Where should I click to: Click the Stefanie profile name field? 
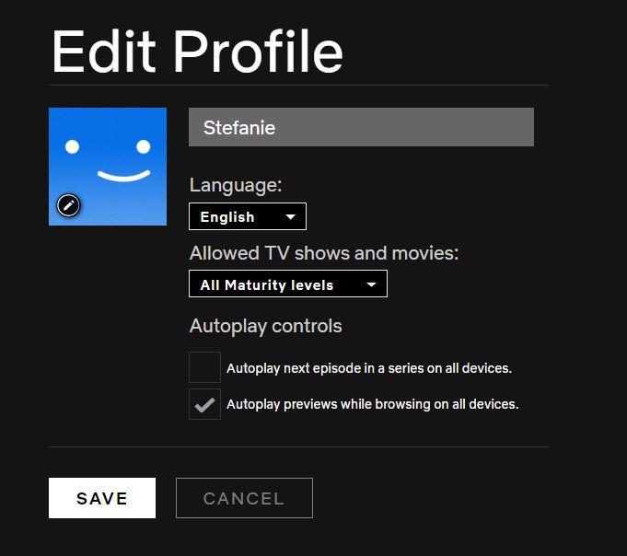click(x=361, y=127)
